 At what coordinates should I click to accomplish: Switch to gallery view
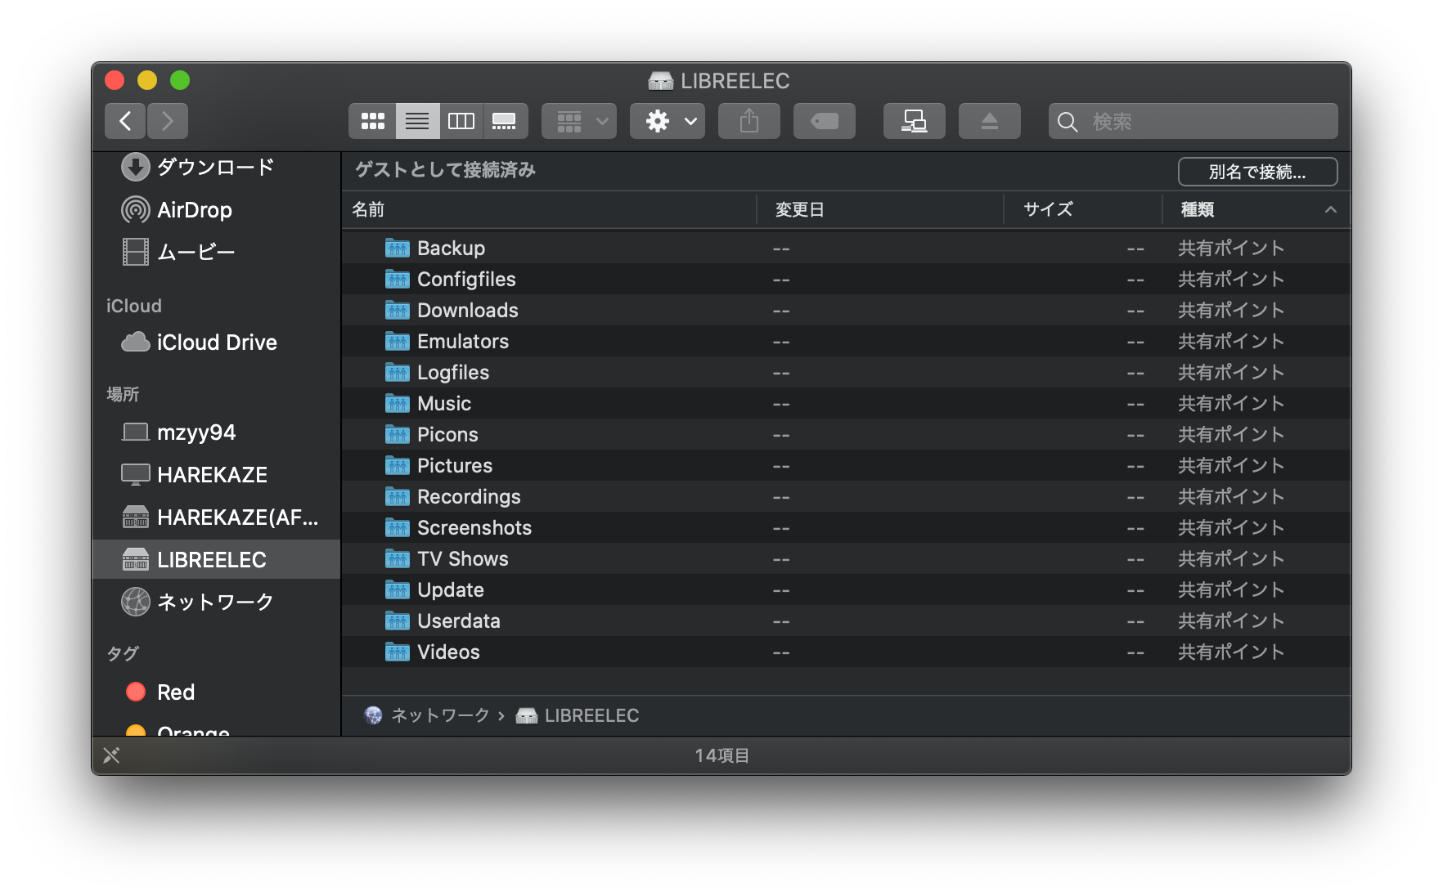coord(505,121)
